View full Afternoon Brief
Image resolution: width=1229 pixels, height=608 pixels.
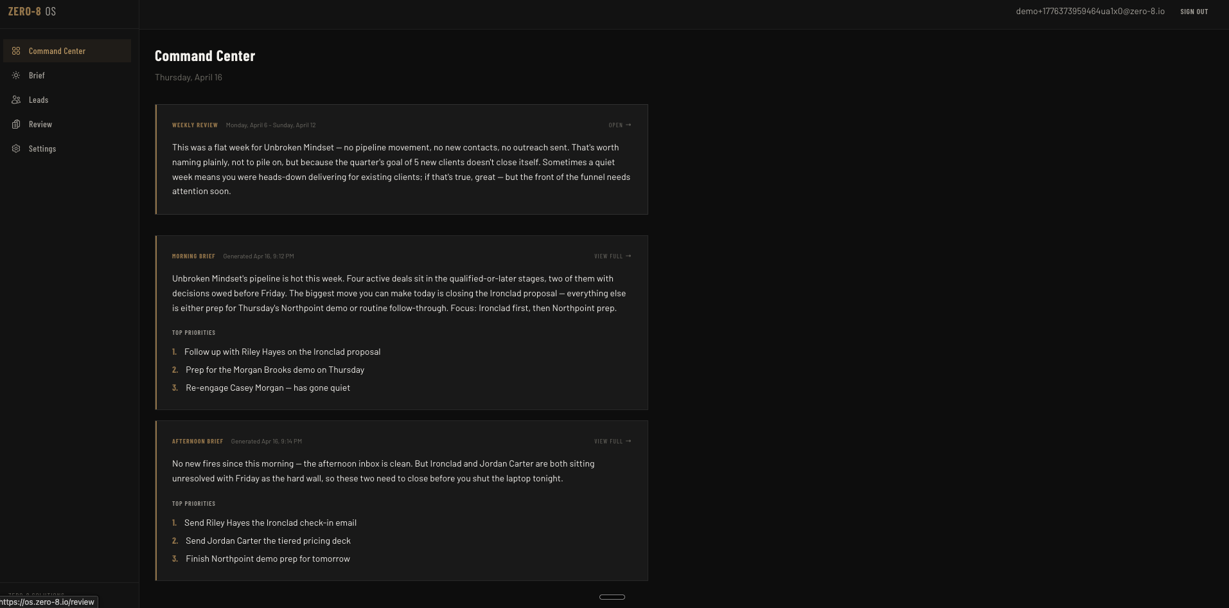(x=612, y=442)
